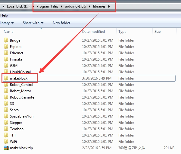Sort by Type column header
Viewport: 181px width, 154px height.
pos(122,32)
